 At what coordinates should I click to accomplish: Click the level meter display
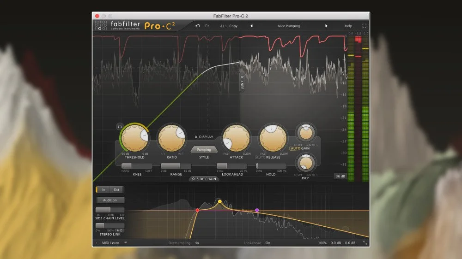[359, 108]
